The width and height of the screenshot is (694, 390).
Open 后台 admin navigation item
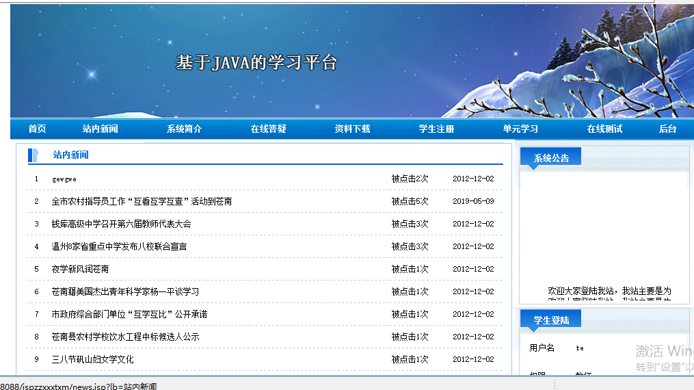pyautogui.click(x=667, y=129)
